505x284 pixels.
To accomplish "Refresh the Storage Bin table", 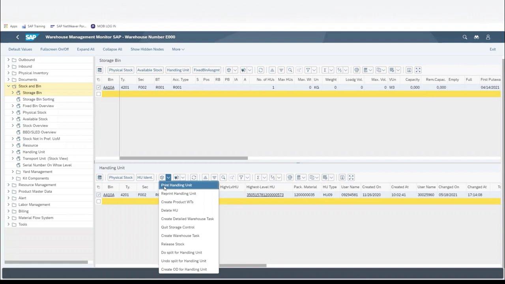I will pos(260,70).
